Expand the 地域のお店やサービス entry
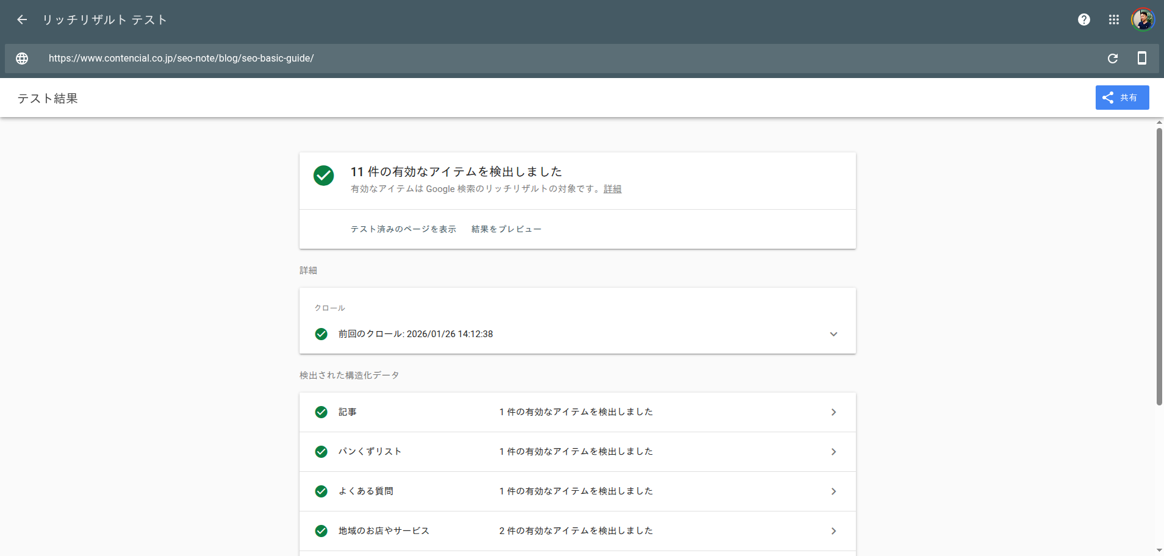This screenshot has width=1164, height=556. (x=833, y=531)
